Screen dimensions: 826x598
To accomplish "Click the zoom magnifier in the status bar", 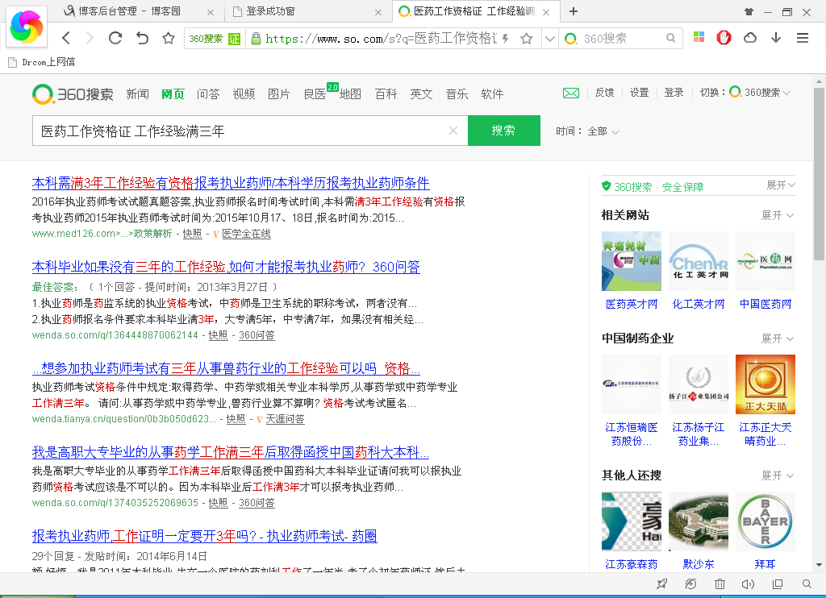I will 806,583.
